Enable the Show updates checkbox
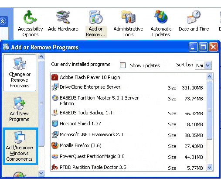Viewport: 221px width, 179px height. pyautogui.click(x=122, y=65)
